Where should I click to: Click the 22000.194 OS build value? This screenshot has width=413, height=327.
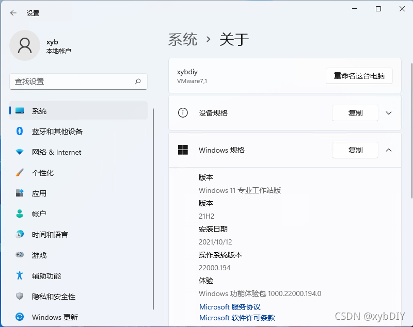click(x=214, y=268)
